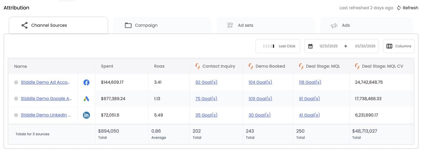
Task: Click the refresh circular arrow icon
Action: 399,8
